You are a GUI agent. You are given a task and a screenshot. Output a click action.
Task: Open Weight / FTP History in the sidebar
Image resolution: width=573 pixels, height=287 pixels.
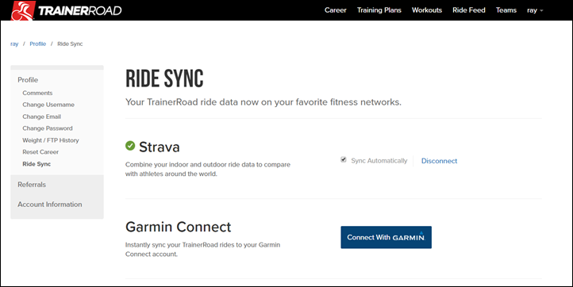tap(51, 140)
